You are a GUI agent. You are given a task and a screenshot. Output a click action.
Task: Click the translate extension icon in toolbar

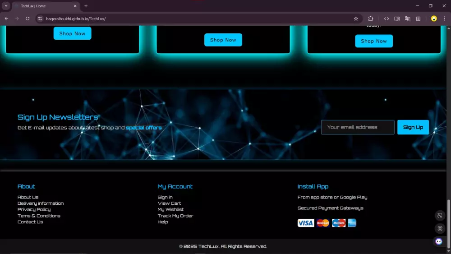(408, 18)
